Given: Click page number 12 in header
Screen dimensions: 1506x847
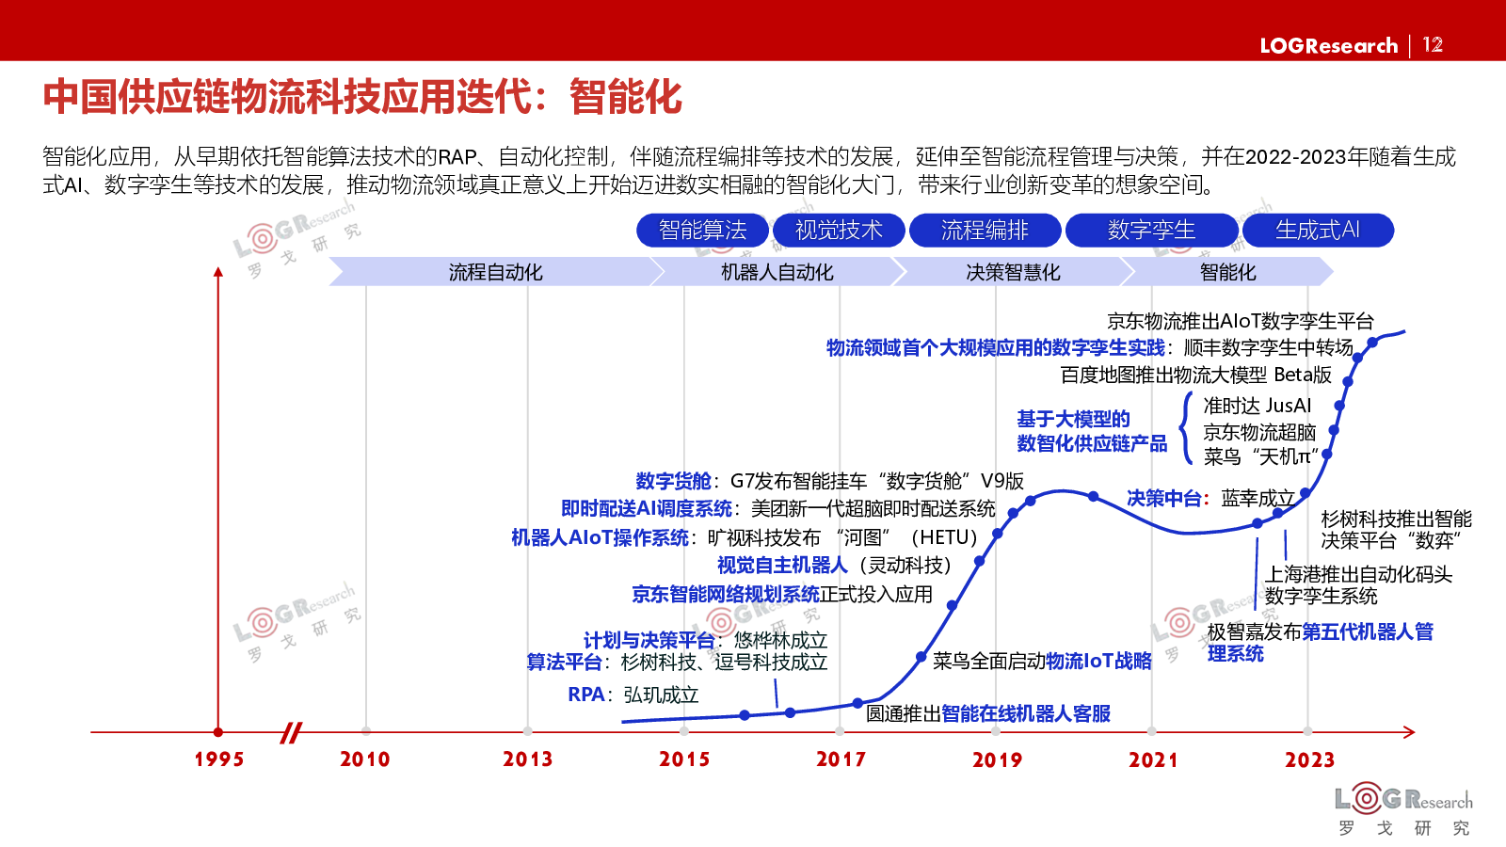Looking at the screenshot, I should pos(1433,45).
